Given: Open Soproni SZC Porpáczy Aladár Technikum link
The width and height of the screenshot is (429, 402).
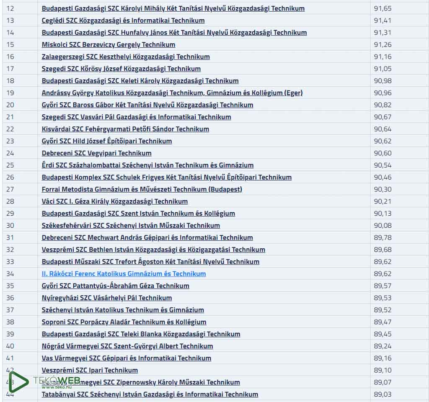Looking at the screenshot, I should click(124, 321).
